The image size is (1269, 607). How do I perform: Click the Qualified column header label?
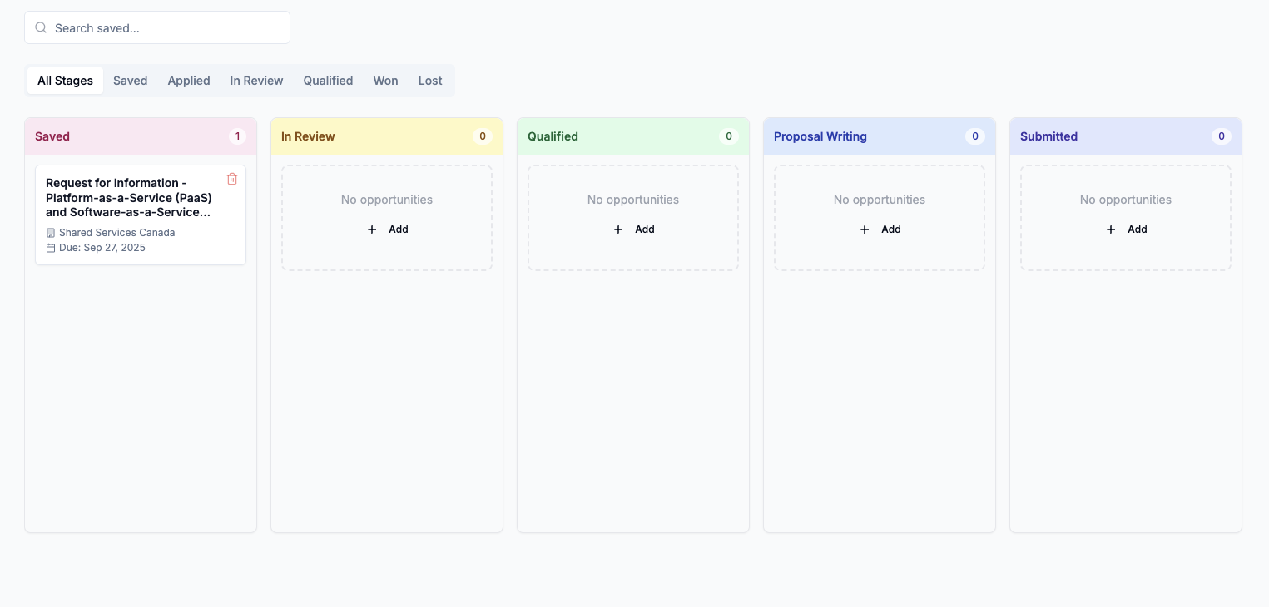tap(553, 136)
